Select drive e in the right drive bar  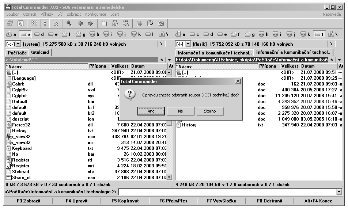tap(222, 34)
